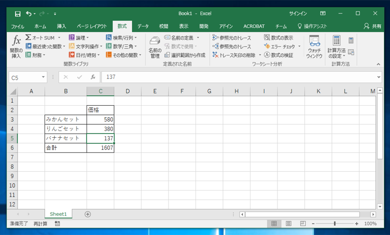
Task: Add a new sheet with plus button
Action: [87, 214]
